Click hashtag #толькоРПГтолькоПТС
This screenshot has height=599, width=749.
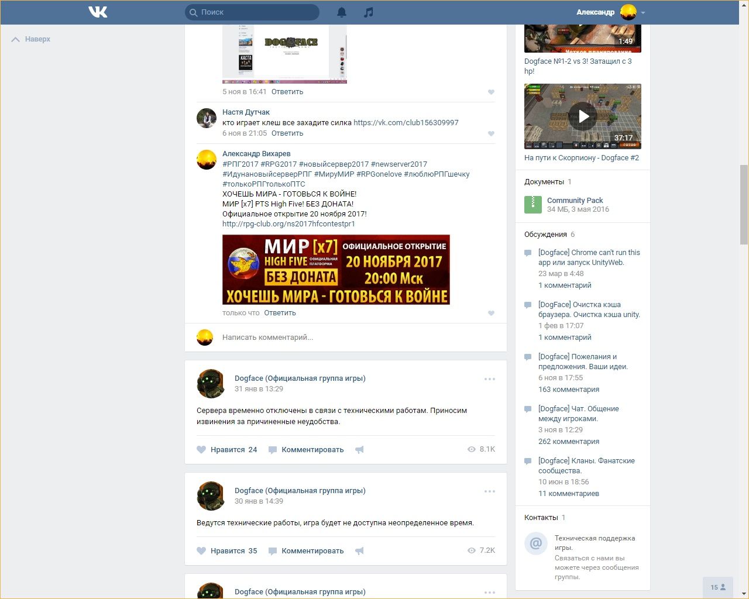click(x=264, y=184)
